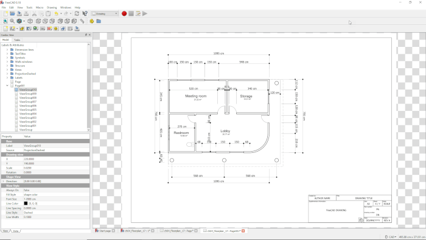426x240 pixels.
Task: Click the Open browser view globe icon
Action: click(x=35, y=29)
